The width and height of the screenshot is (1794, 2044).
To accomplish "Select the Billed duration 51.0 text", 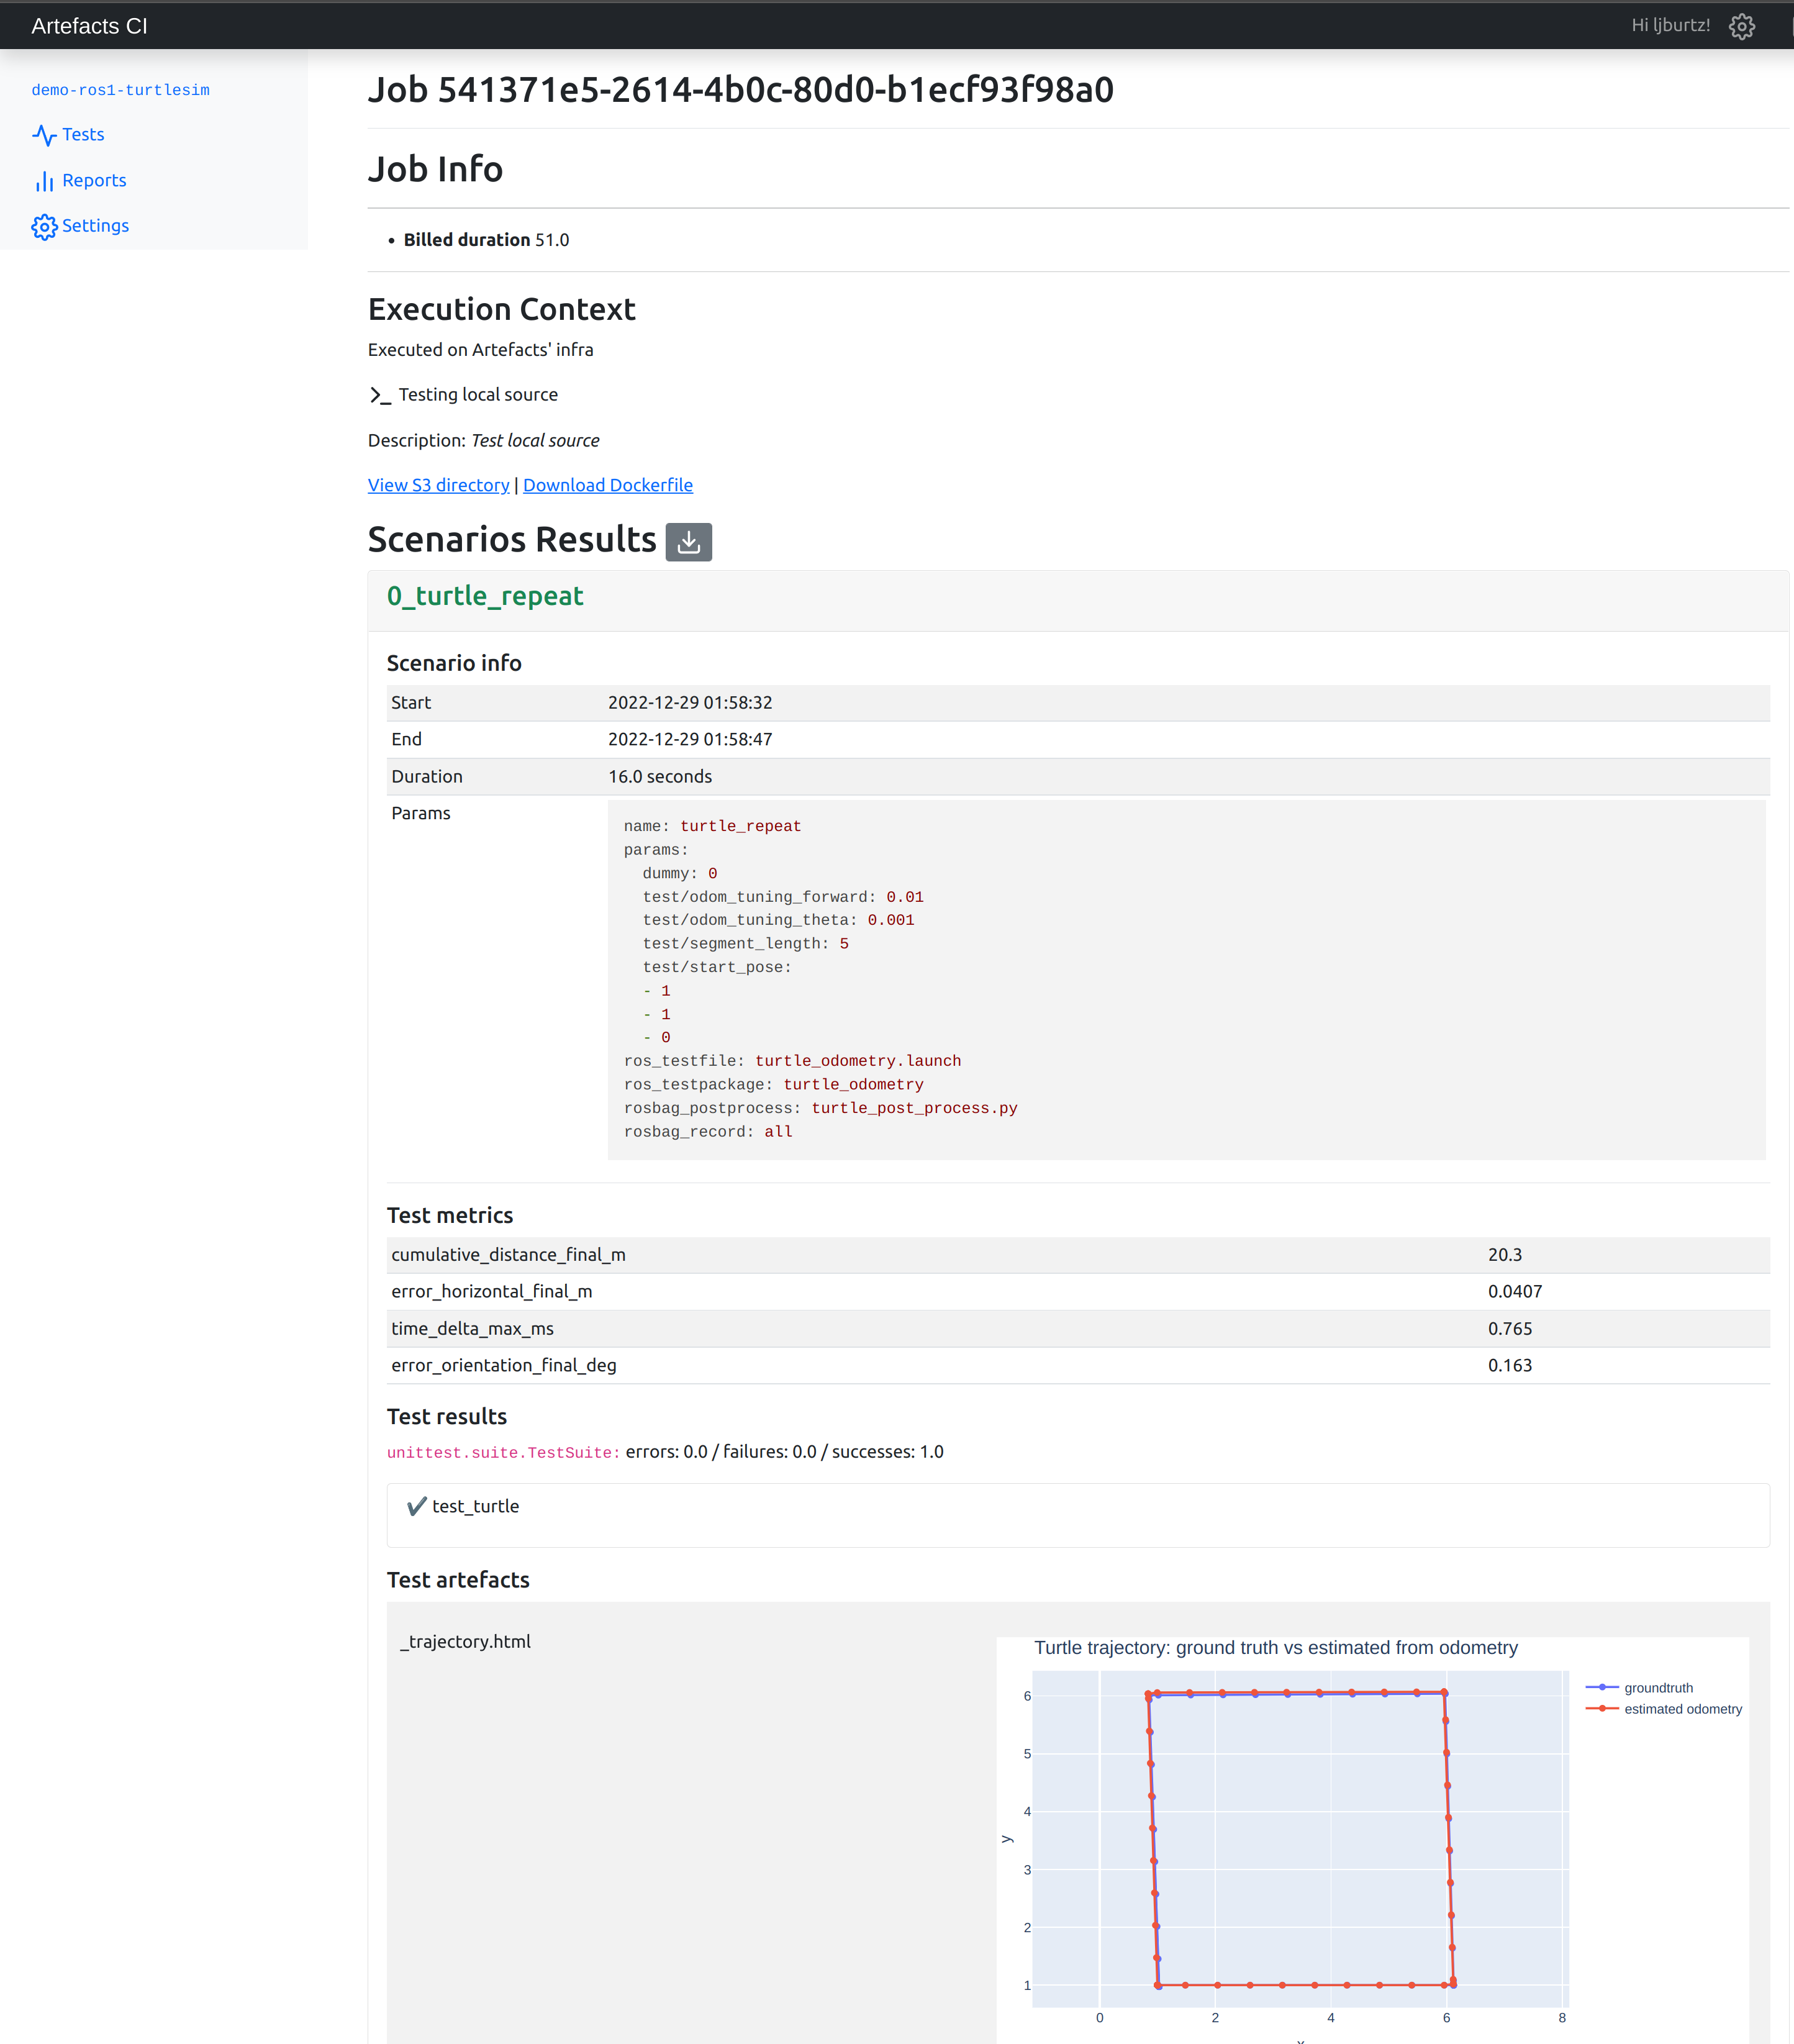I will tap(486, 240).
